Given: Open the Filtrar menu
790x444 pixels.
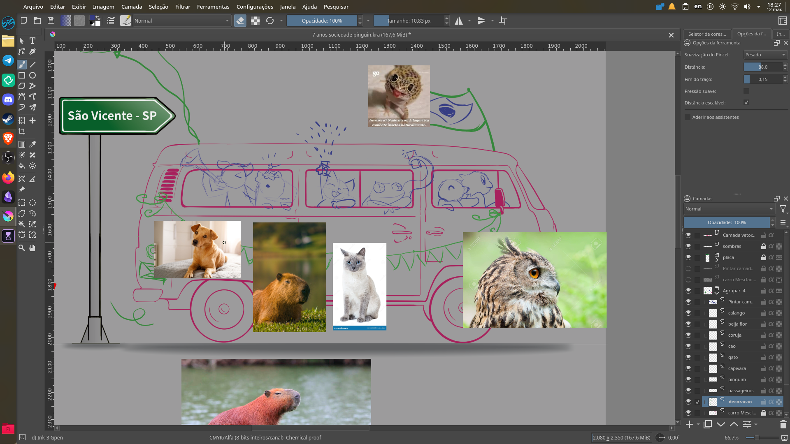Looking at the screenshot, I should pyautogui.click(x=182, y=7).
